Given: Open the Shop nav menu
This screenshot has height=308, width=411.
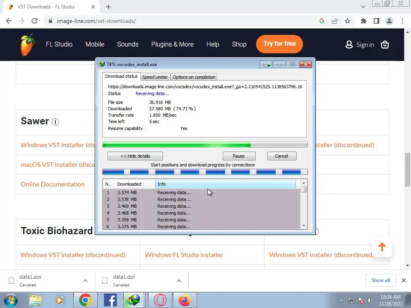Looking at the screenshot, I should pos(239,44).
